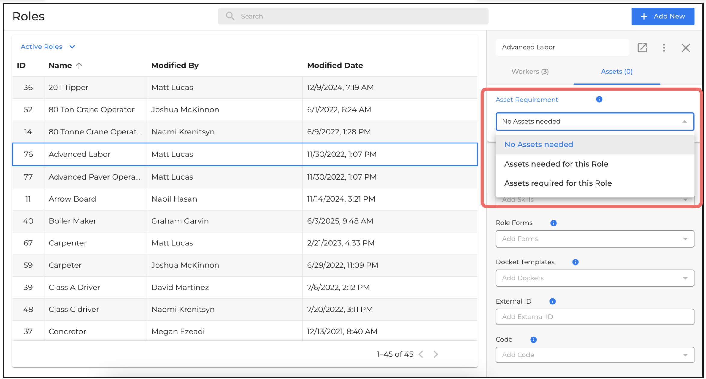Select the Concretor row
The image size is (706, 379).
[x=245, y=331]
